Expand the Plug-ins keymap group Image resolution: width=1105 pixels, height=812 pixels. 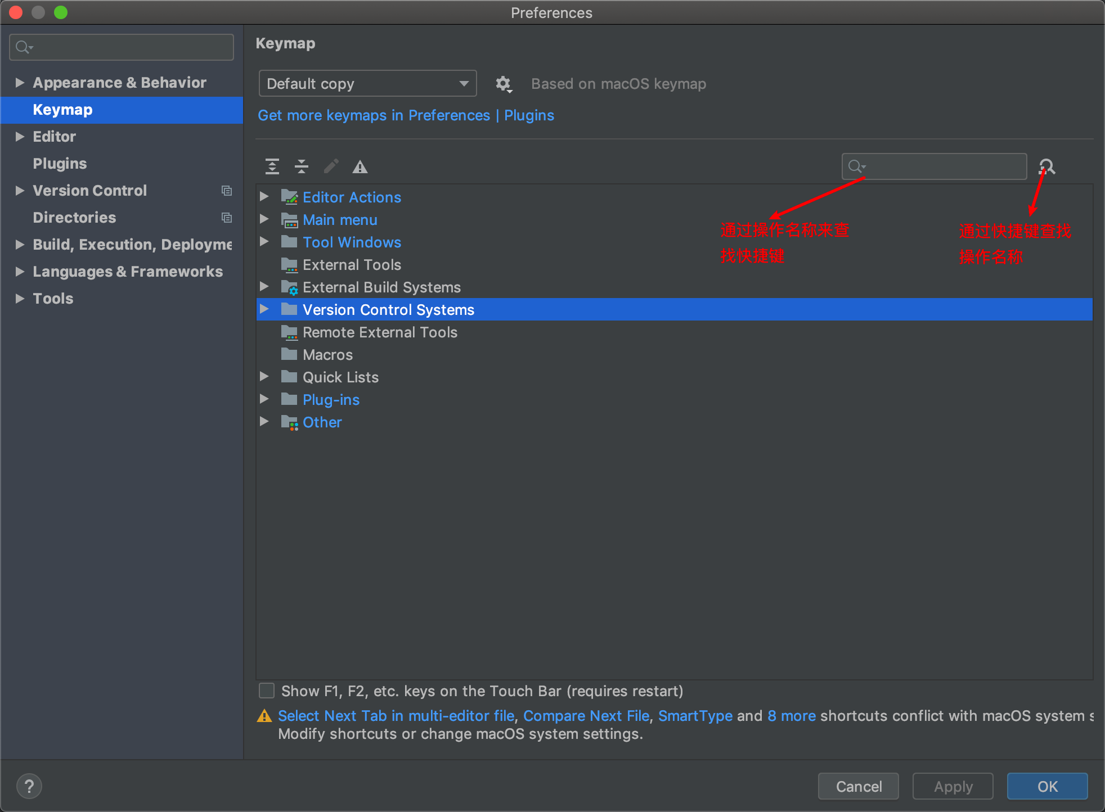(x=264, y=399)
